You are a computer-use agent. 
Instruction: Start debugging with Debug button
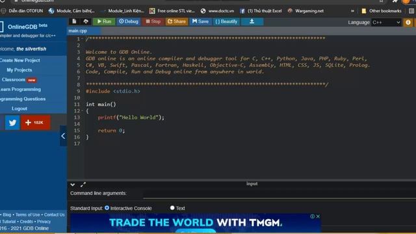[x=129, y=21]
